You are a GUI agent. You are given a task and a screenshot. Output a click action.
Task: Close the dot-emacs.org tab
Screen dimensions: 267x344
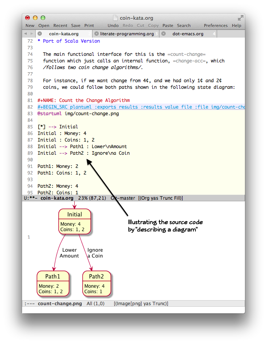(x=163, y=34)
